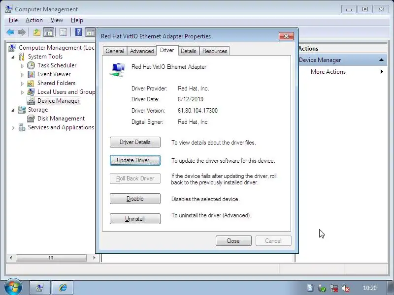
Task: Click the gray Forward arrow in toolbar
Action: click(22, 32)
